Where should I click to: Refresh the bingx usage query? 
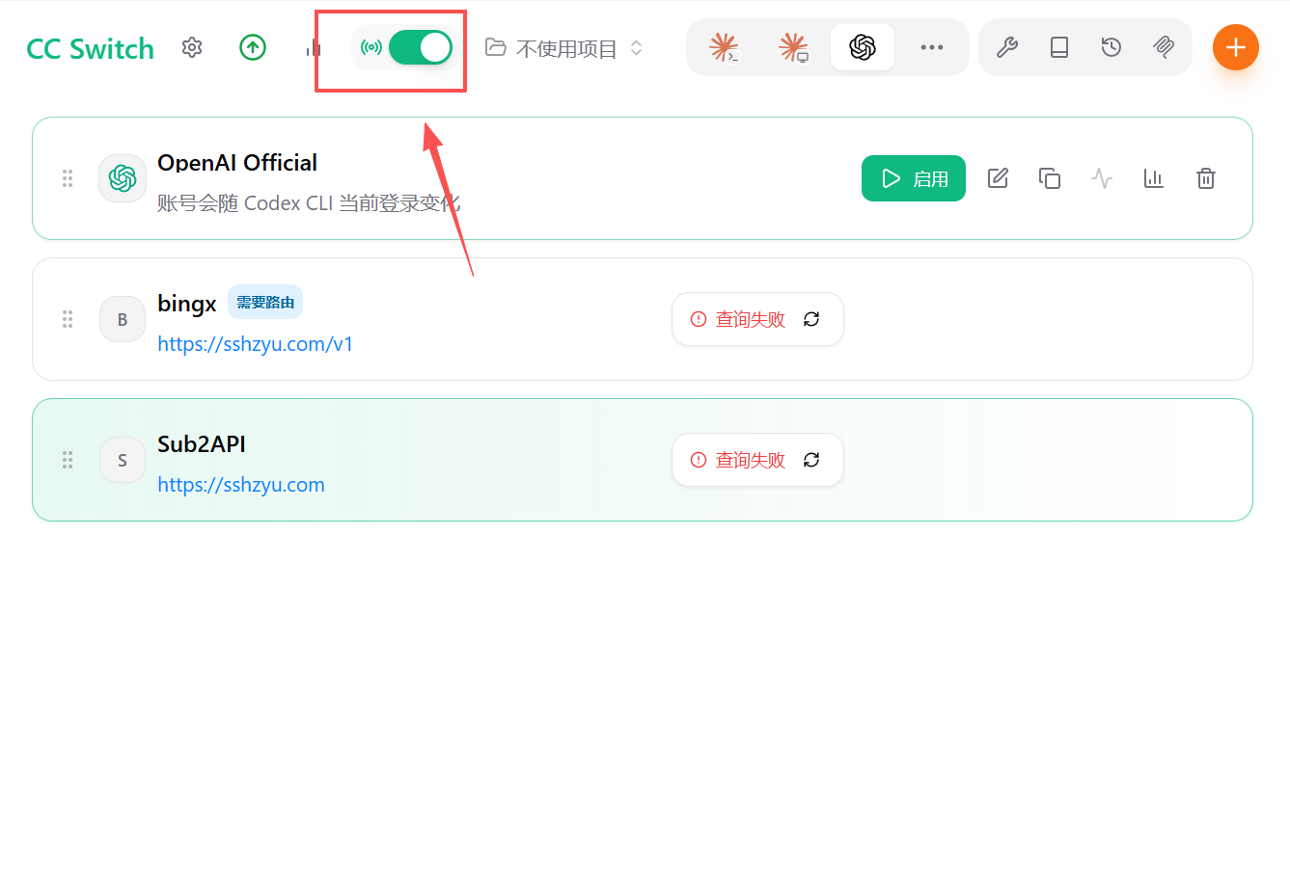[811, 319]
